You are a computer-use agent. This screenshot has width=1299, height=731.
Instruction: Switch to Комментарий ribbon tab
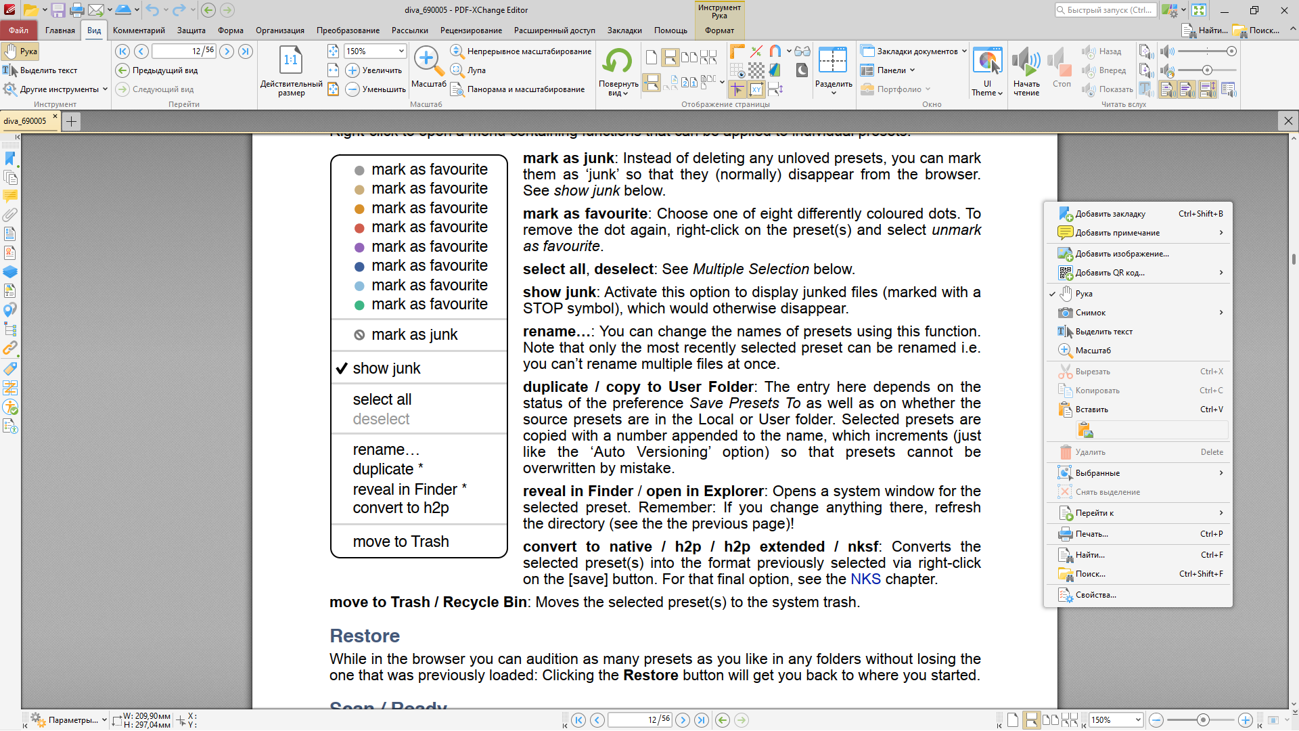pyautogui.click(x=139, y=30)
